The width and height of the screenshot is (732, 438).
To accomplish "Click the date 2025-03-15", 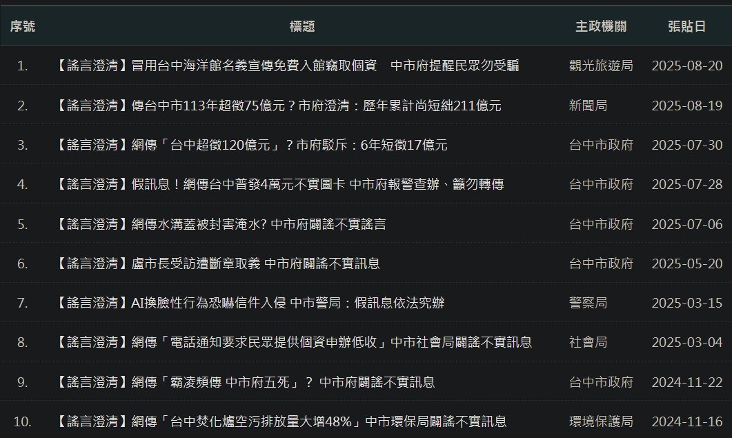I will point(686,303).
